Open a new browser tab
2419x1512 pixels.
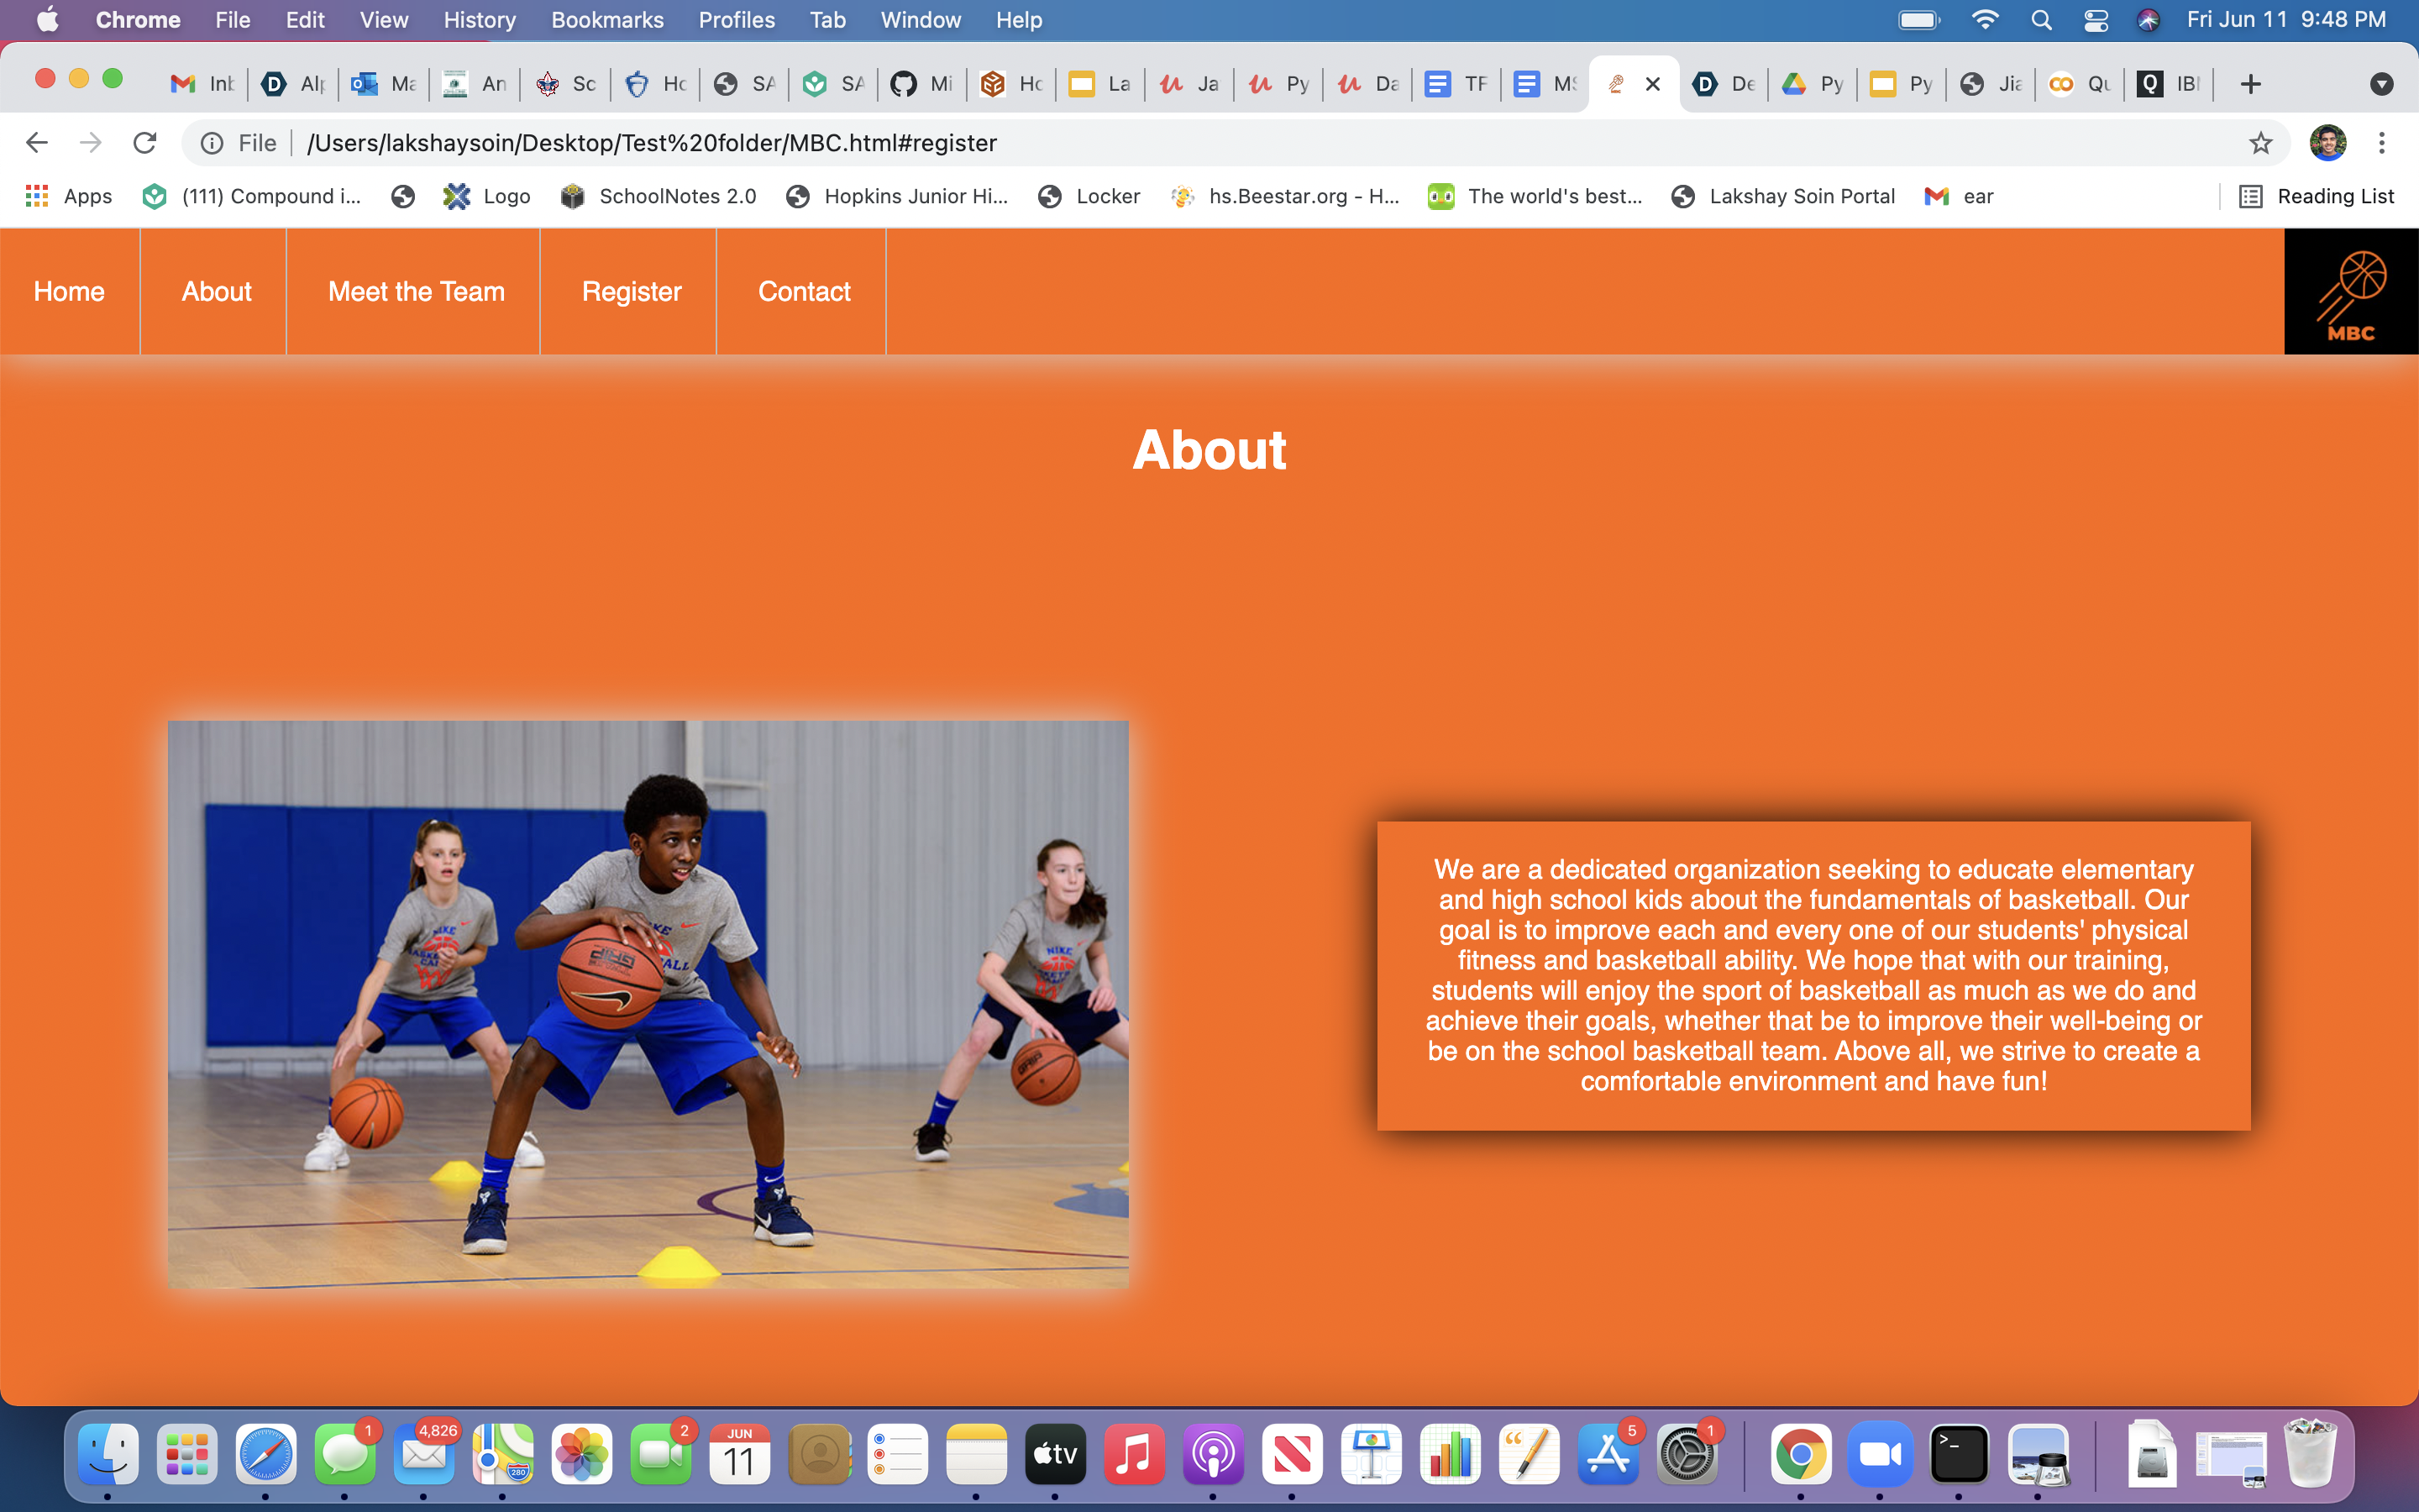coord(2250,84)
